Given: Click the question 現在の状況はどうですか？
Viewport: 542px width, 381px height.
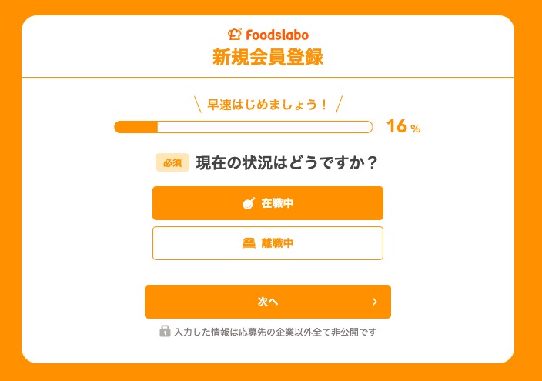Looking at the screenshot, I should point(286,162).
